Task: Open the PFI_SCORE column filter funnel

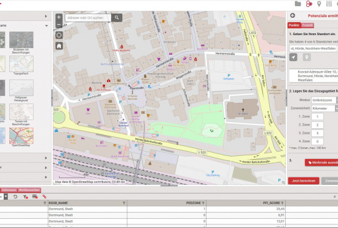Action: 282,203
